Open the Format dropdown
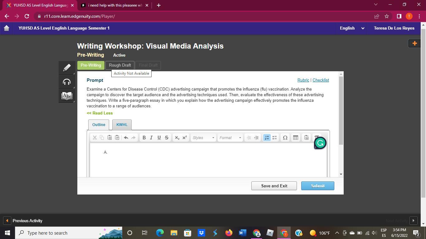 [x=230, y=138]
